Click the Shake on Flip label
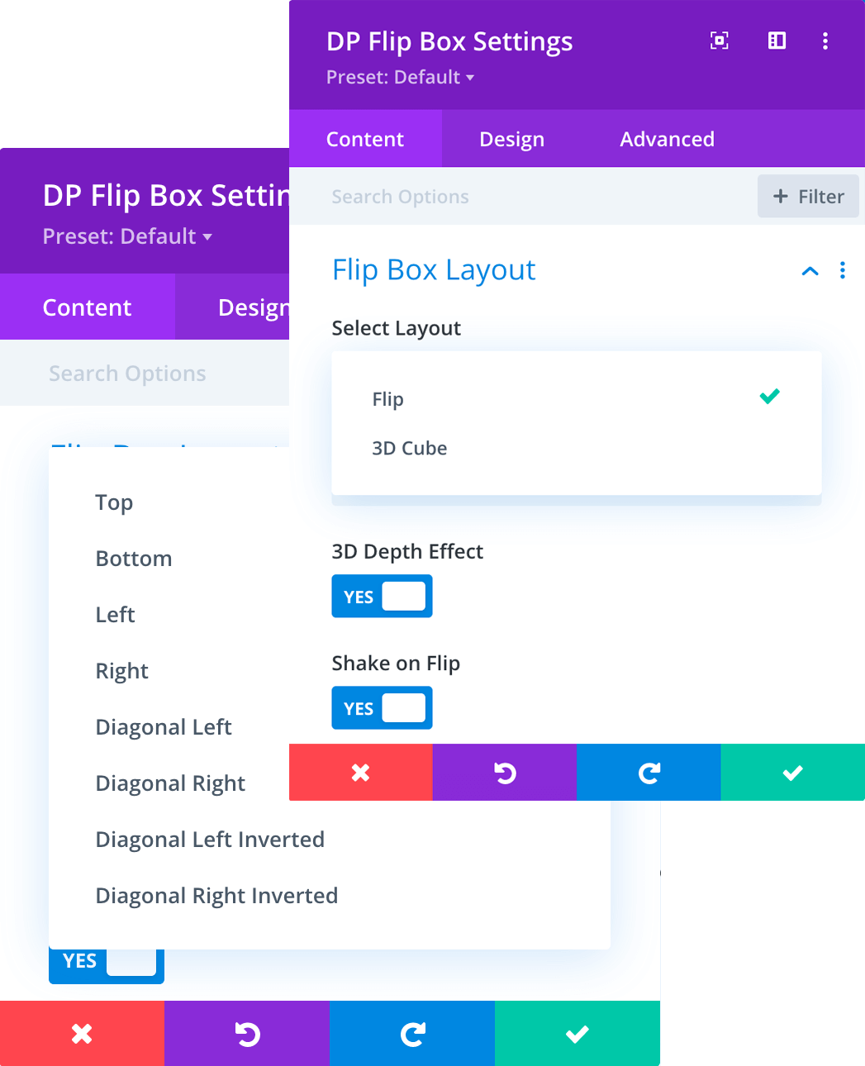Screen dimensions: 865x1066 pyautogui.click(x=396, y=664)
